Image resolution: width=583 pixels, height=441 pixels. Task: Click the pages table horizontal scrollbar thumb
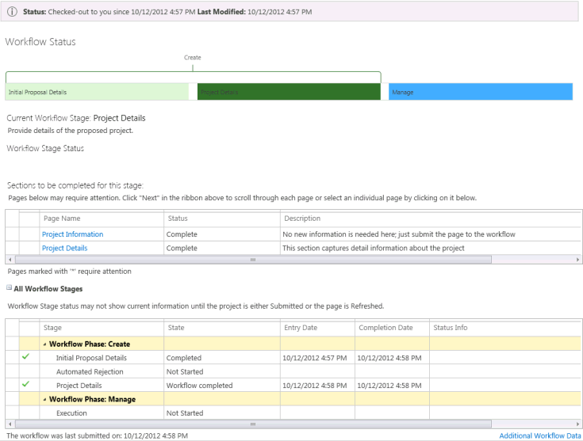(253, 260)
